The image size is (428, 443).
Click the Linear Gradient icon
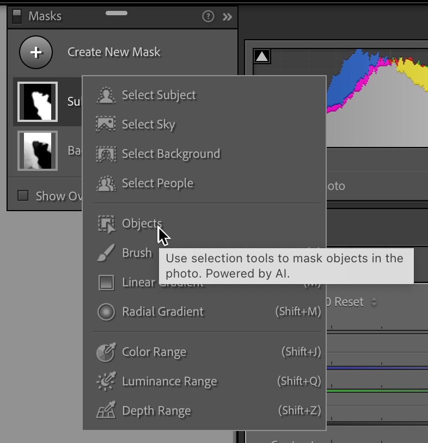106,282
